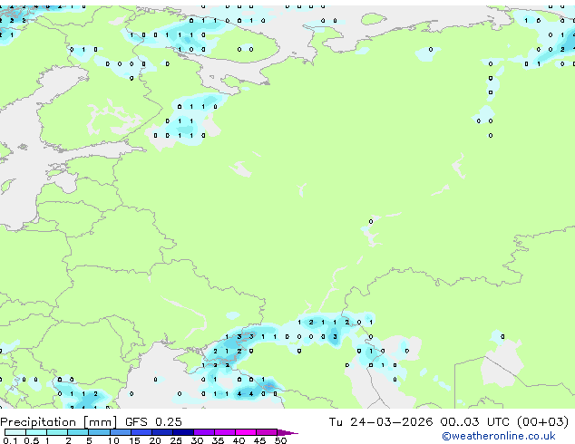
Task: Select the 35–40 mm legend color swatch
Action: pyautogui.click(x=224, y=432)
